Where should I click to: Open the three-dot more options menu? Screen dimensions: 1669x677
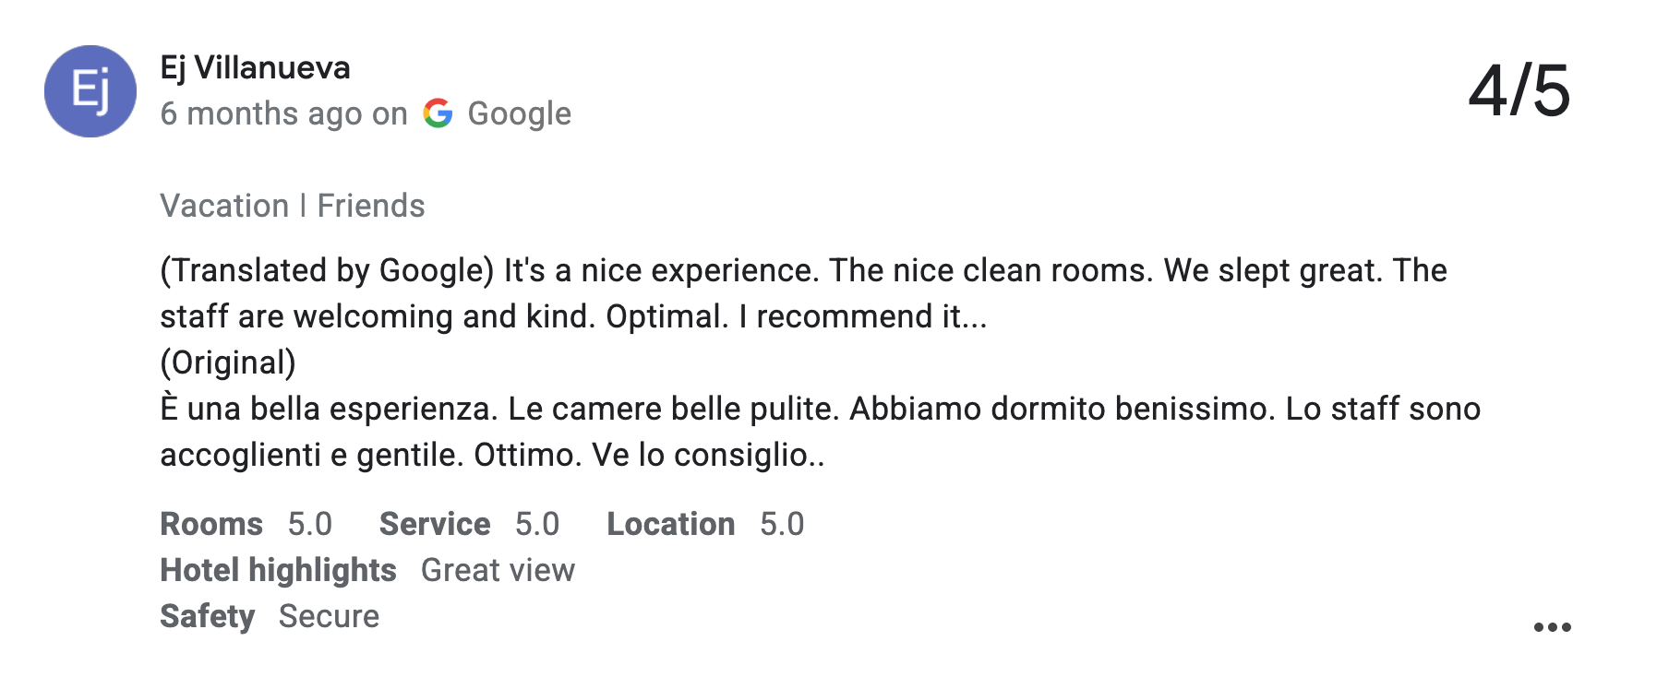[1552, 627]
